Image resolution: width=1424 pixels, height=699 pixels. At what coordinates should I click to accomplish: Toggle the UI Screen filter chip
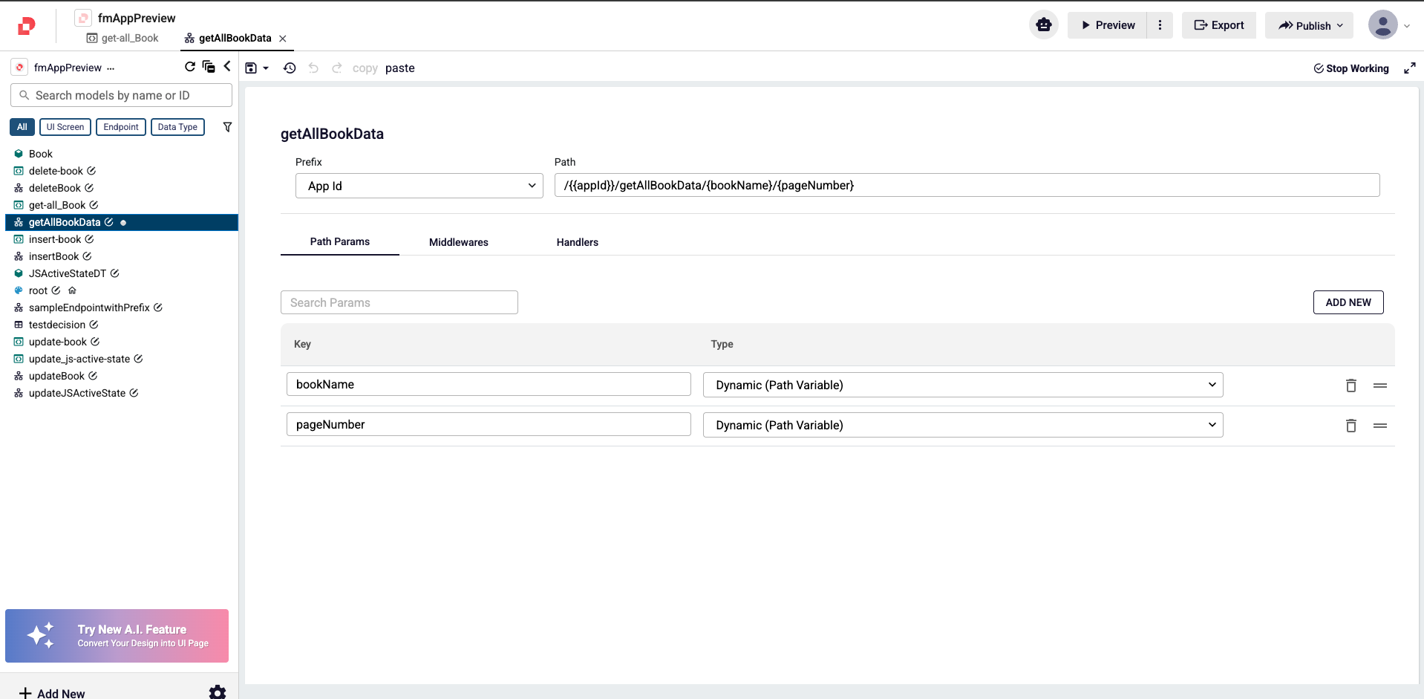[65, 127]
